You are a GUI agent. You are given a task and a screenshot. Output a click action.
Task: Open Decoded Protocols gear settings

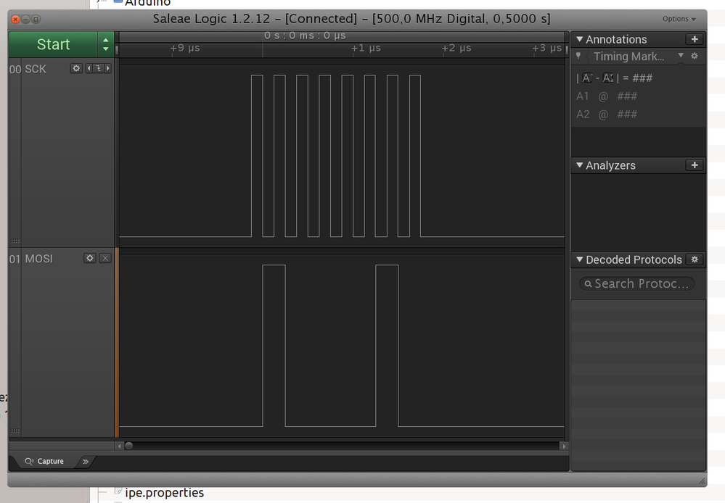(695, 259)
